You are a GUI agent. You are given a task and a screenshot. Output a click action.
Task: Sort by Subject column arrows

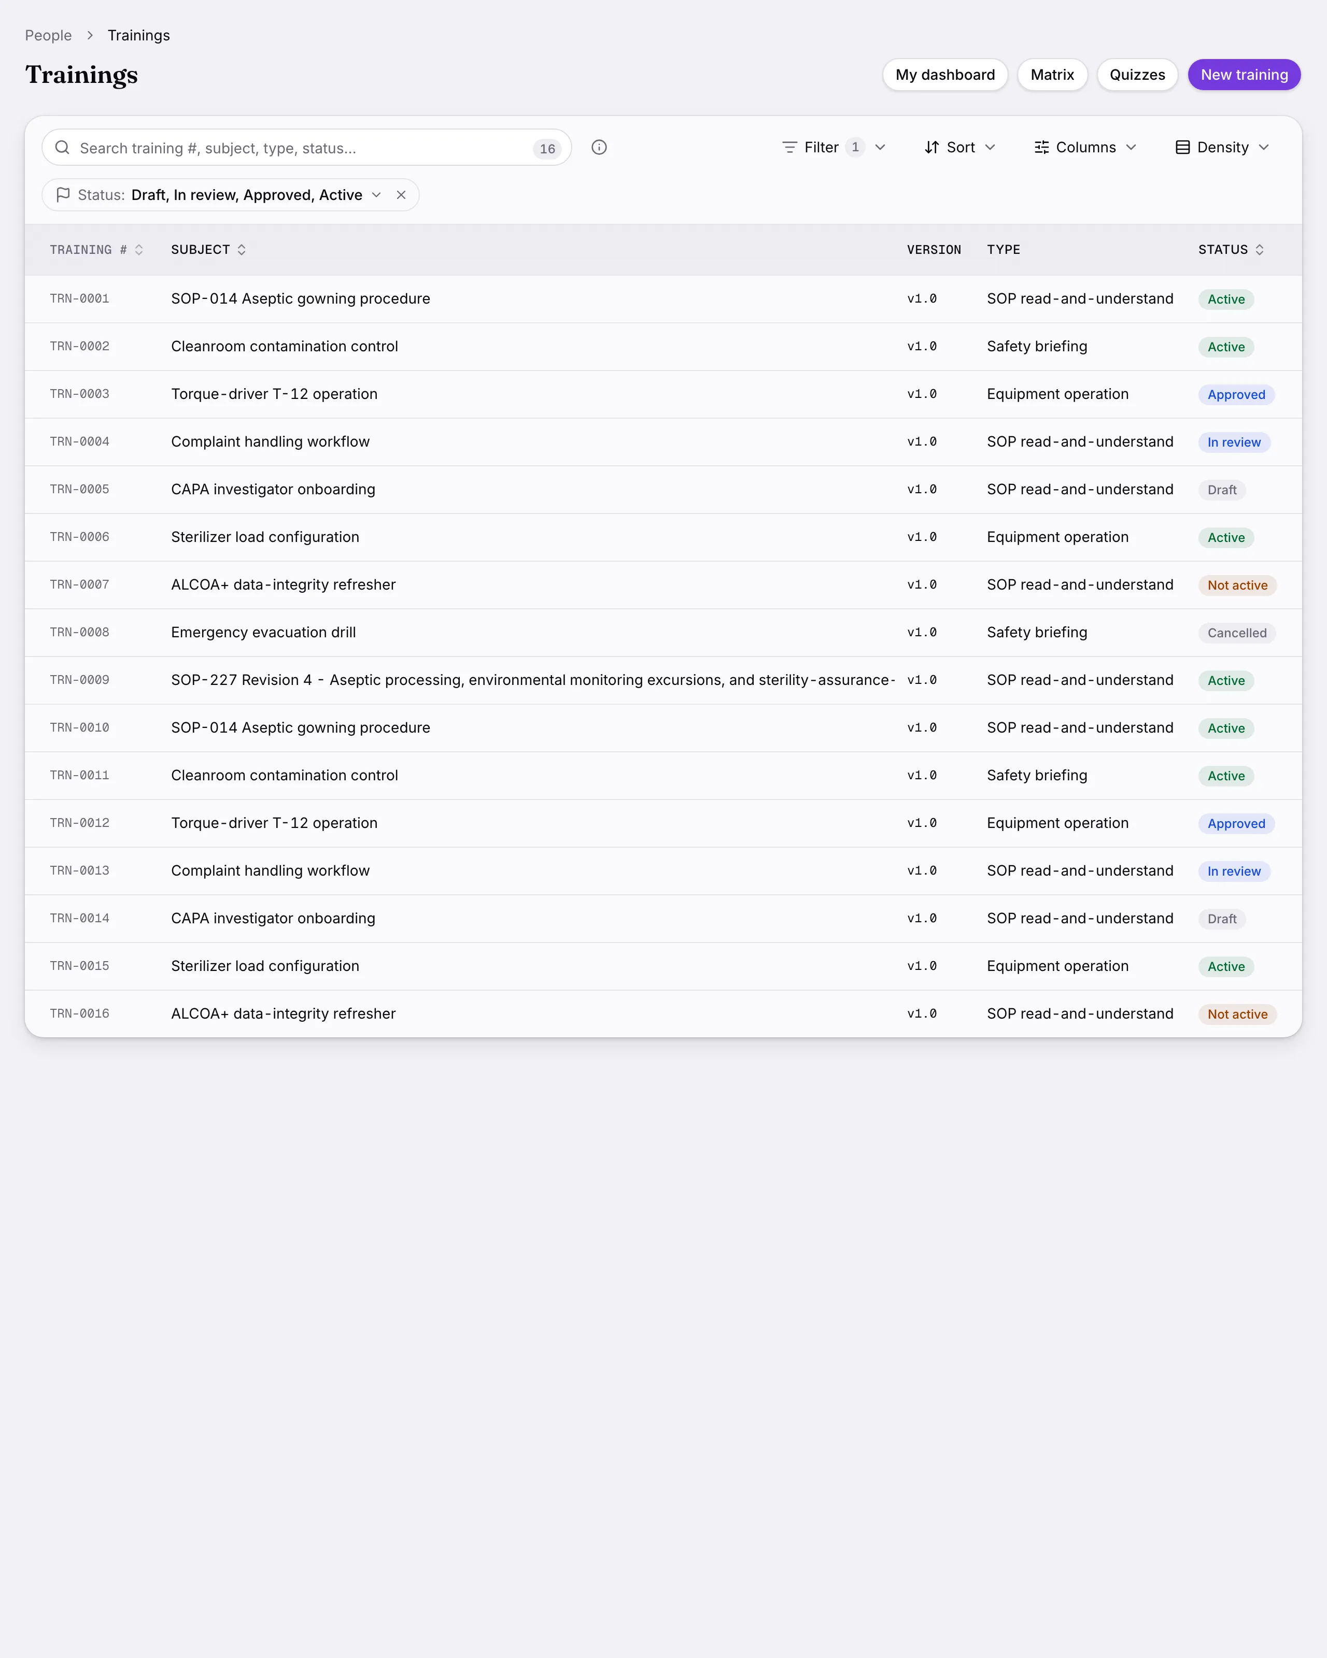pos(242,249)
